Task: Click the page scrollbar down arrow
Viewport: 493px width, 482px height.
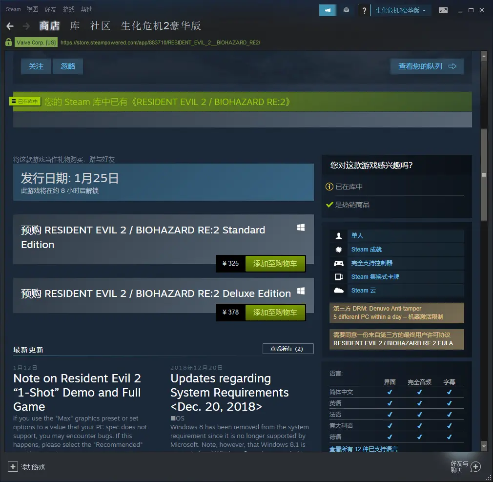Action: 484,446
